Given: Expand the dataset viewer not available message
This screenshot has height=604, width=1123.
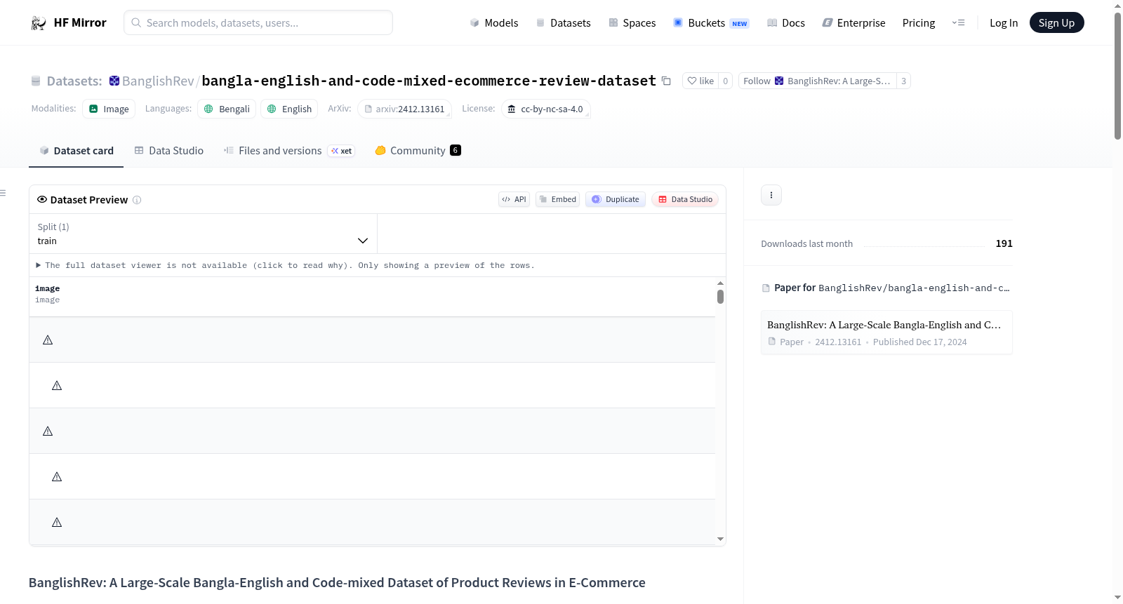Looking at the screenshot, I should pyautogui.click(x=286, y=265).
